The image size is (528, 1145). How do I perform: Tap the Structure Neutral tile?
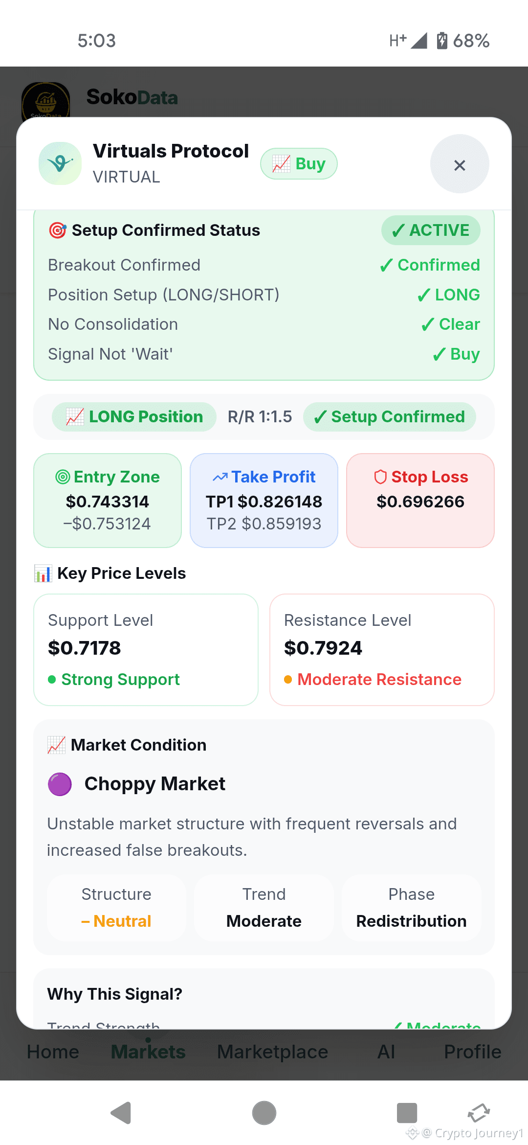116,908
